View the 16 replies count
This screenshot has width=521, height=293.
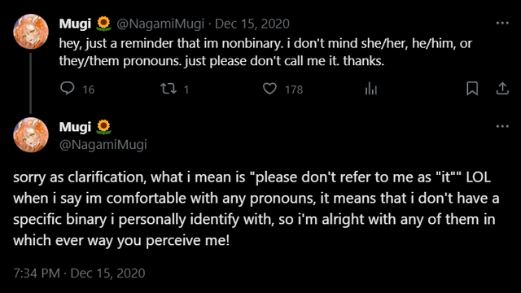(x=89, y=90)
